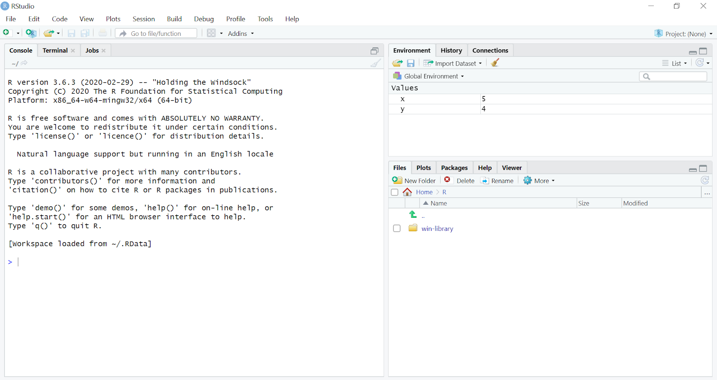Check the win-library folder checkbox

[x=397, y=229]
